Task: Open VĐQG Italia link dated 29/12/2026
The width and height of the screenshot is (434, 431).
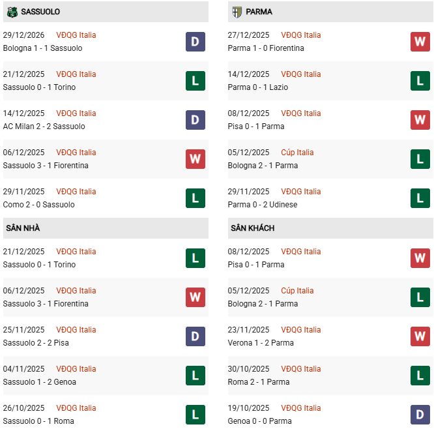Action: (76, 35)
